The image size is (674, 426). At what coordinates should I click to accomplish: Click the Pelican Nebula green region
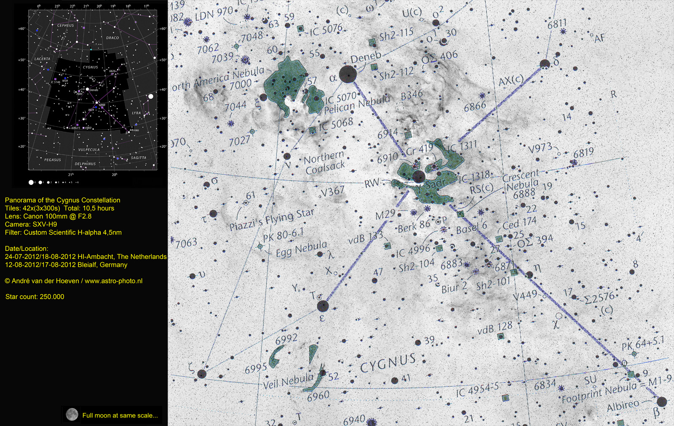coord(313,99)
